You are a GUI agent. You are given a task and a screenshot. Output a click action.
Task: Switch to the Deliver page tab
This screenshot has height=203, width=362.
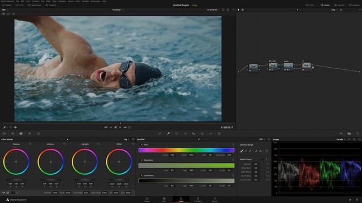215,200
